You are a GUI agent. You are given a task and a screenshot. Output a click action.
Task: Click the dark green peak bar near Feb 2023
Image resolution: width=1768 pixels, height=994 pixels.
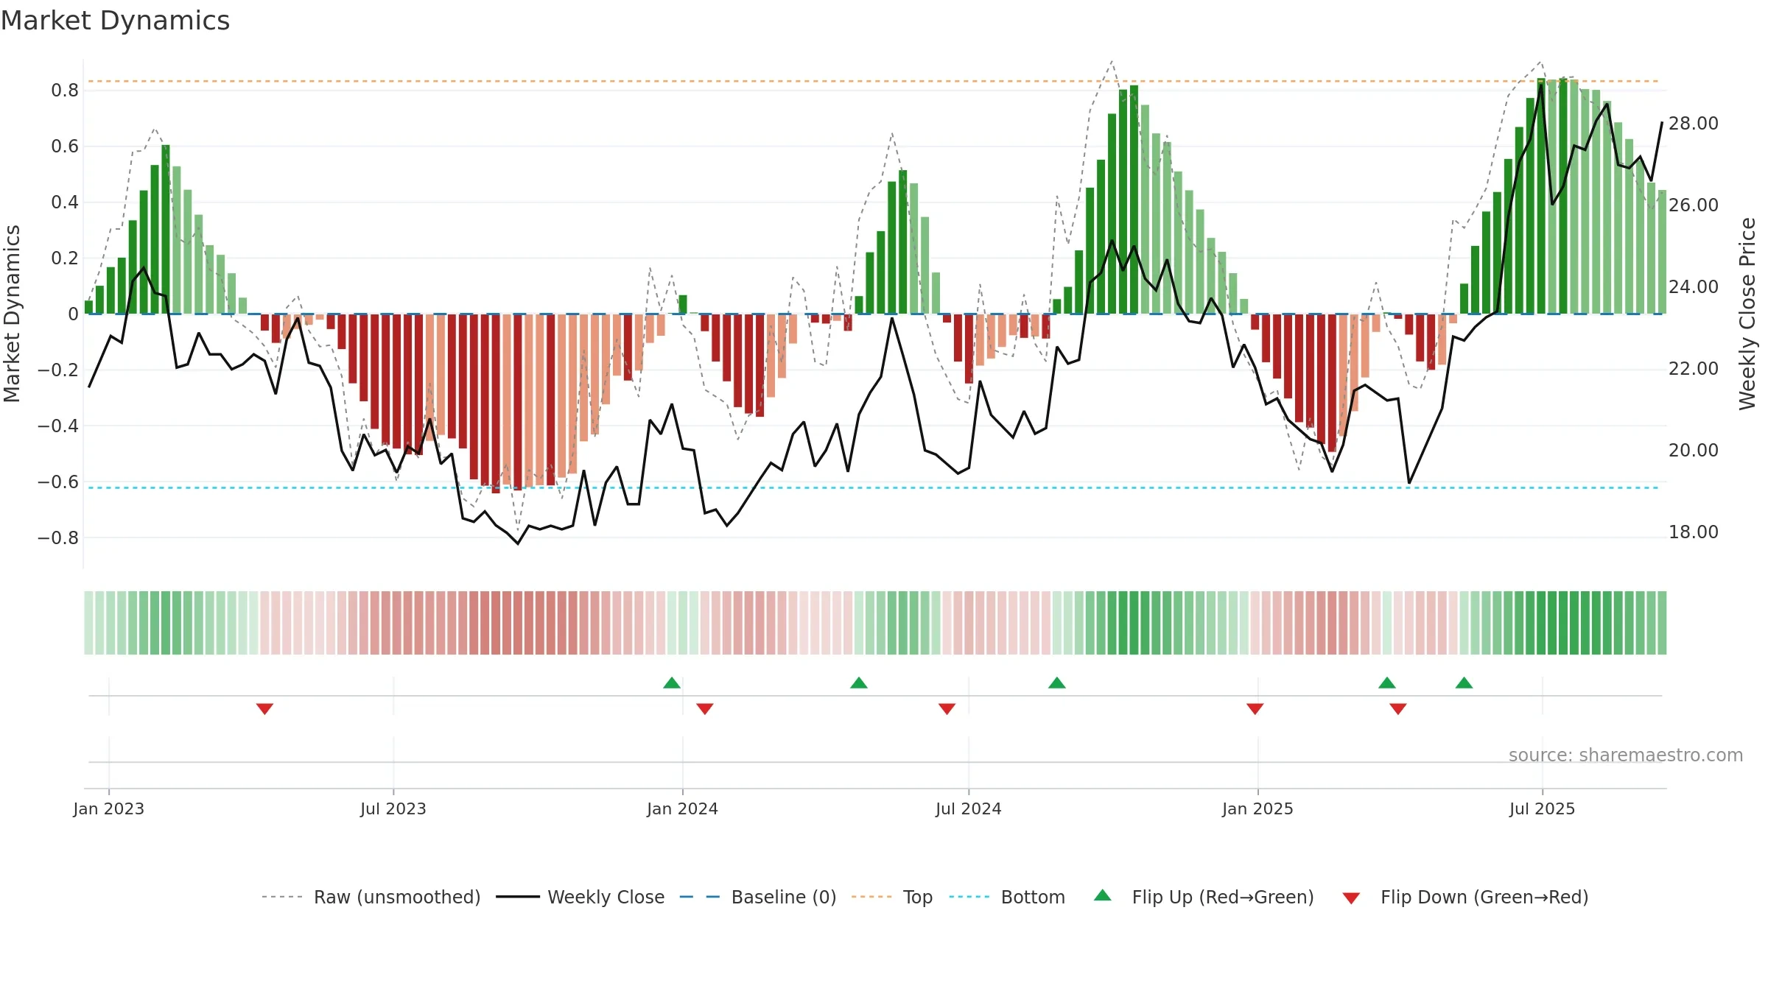point(166,229)
